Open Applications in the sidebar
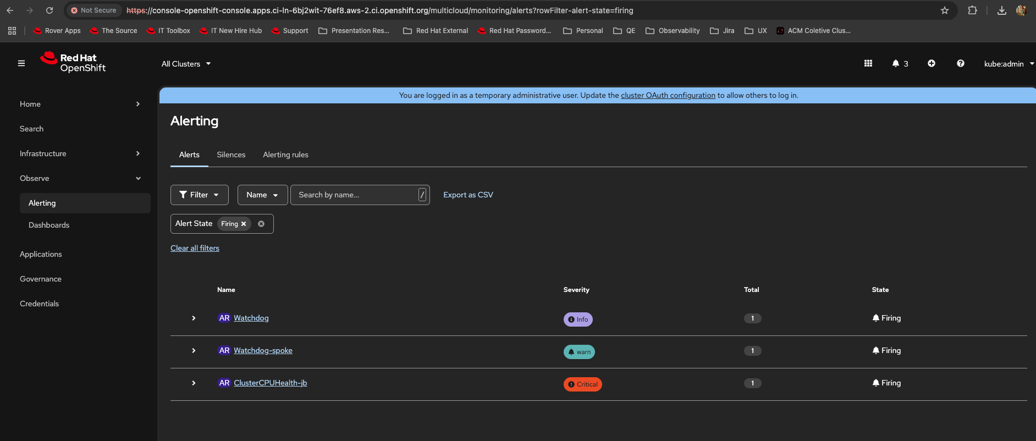 click(x=41, y=254)
